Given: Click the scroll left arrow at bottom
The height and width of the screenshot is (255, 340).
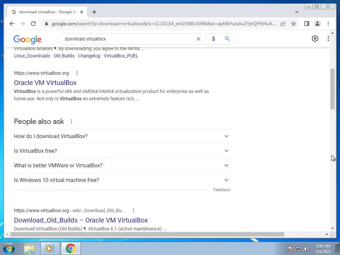Looking at the screenshot, I should [x=7, y=234].
